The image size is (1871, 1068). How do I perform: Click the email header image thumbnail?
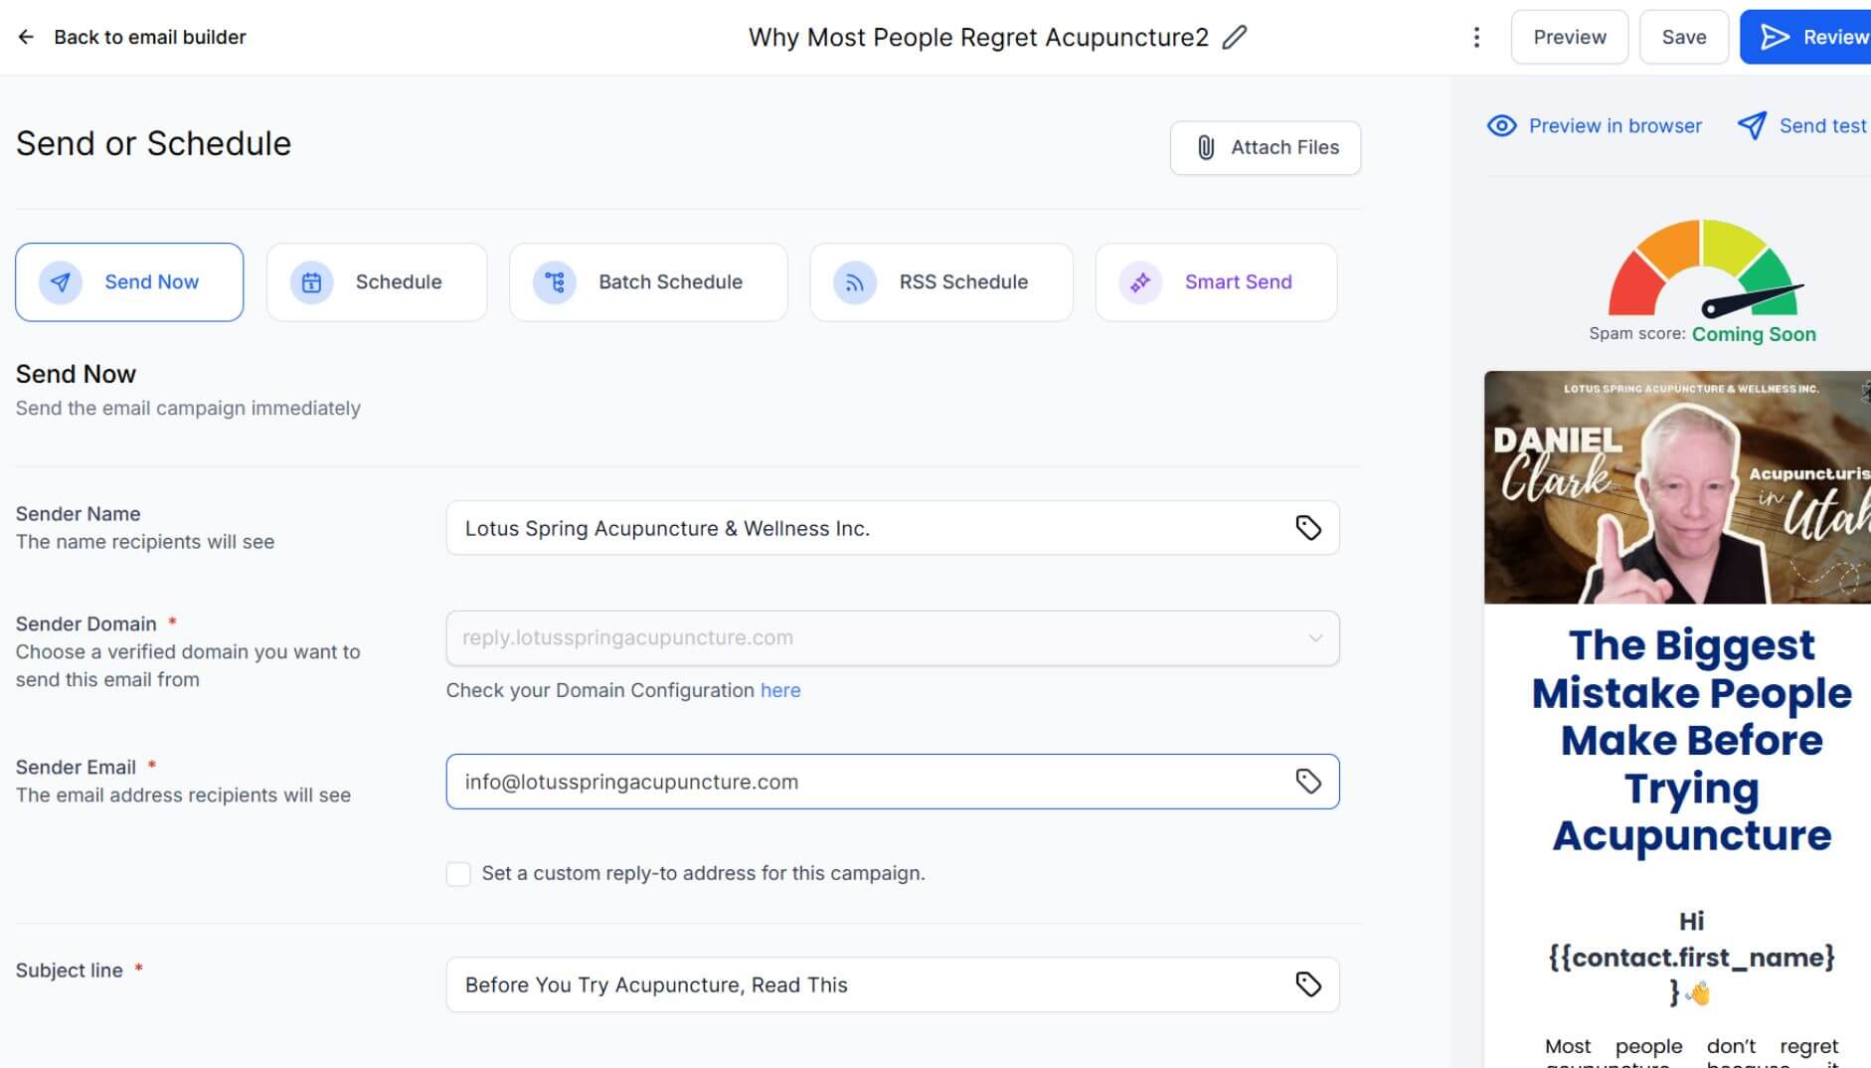(x=1677, y=487)
